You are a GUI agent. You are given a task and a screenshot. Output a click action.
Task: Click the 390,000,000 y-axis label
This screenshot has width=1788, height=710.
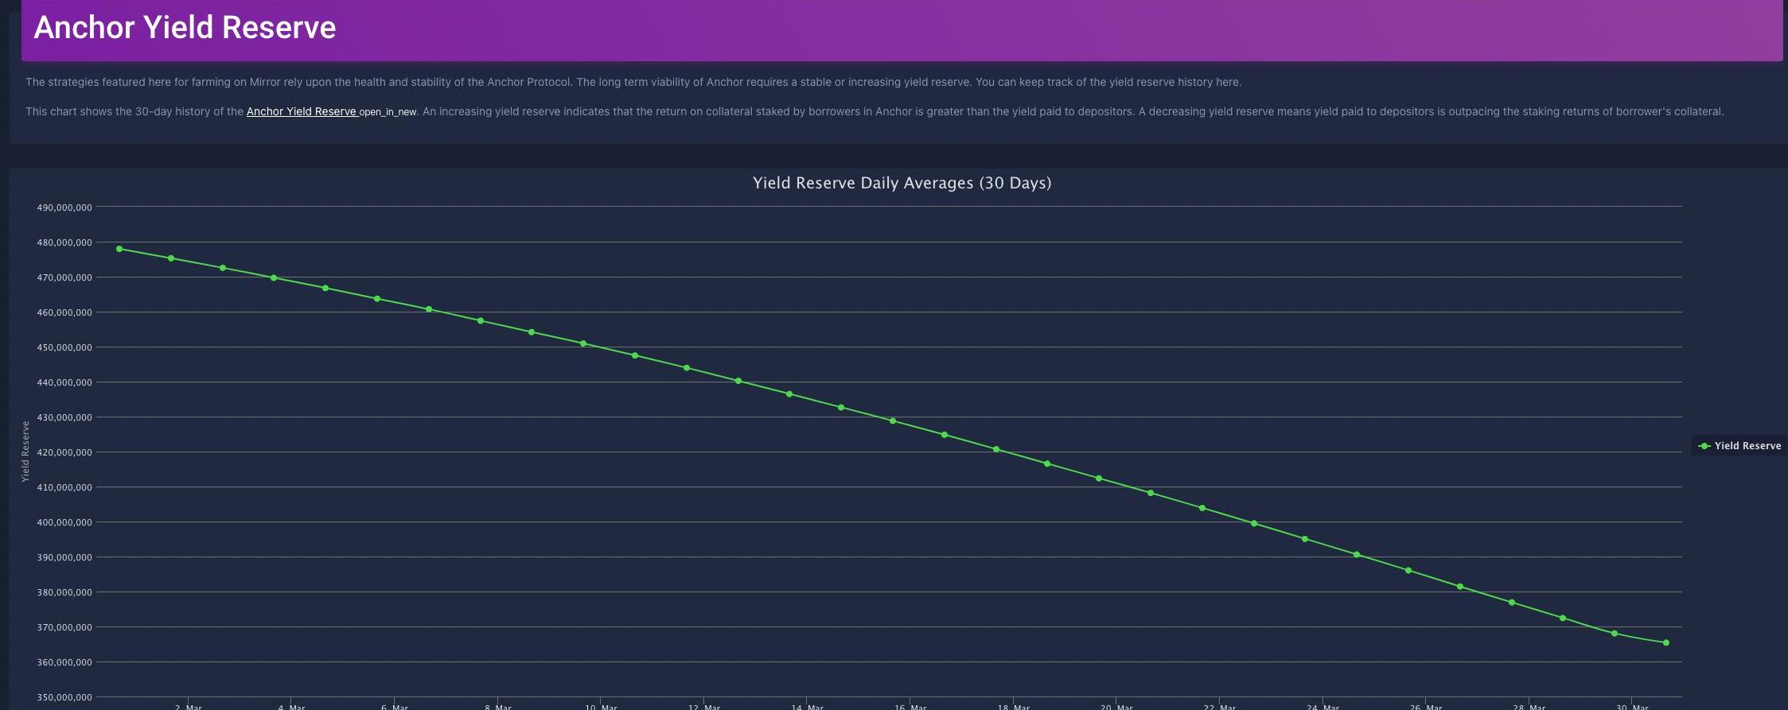pyautogui.click(x=64, y=557)
